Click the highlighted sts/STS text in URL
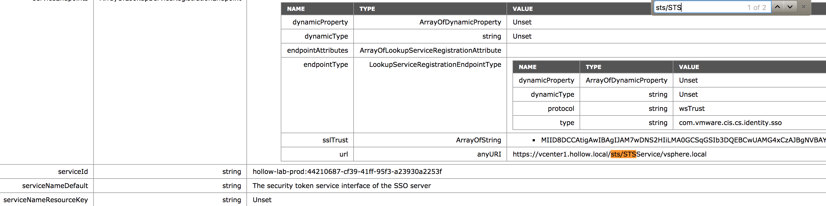826x206 pixels. click(623, 154)
